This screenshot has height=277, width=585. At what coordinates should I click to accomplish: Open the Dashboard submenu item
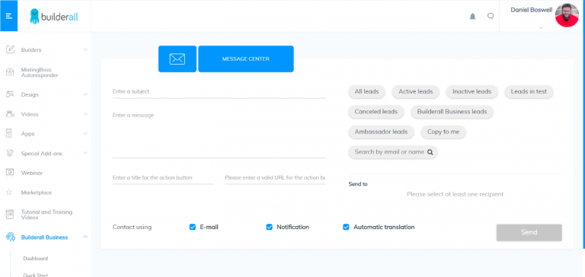36,259
